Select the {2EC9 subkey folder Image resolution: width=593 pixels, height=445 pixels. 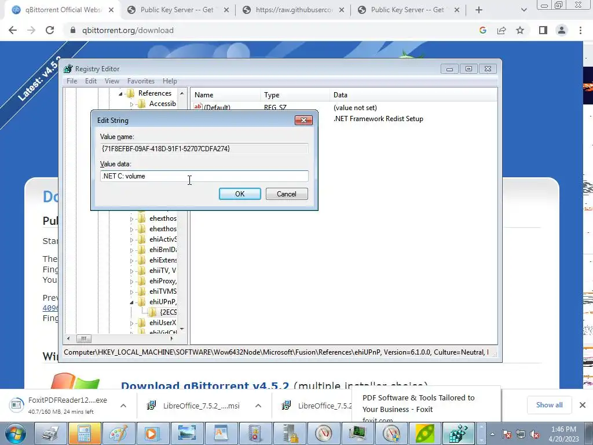tap(168, 312)
